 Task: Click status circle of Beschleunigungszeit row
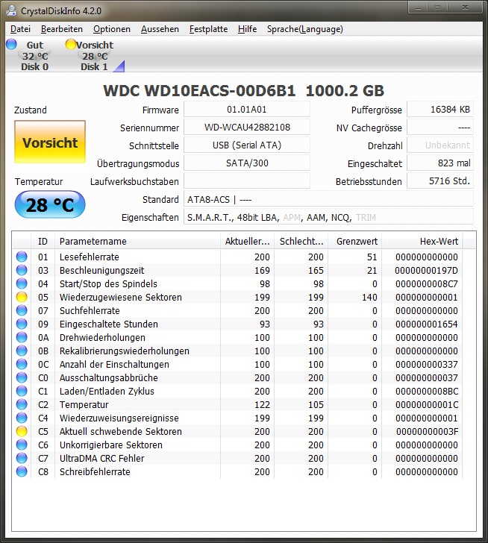click(x=22, y=270)
